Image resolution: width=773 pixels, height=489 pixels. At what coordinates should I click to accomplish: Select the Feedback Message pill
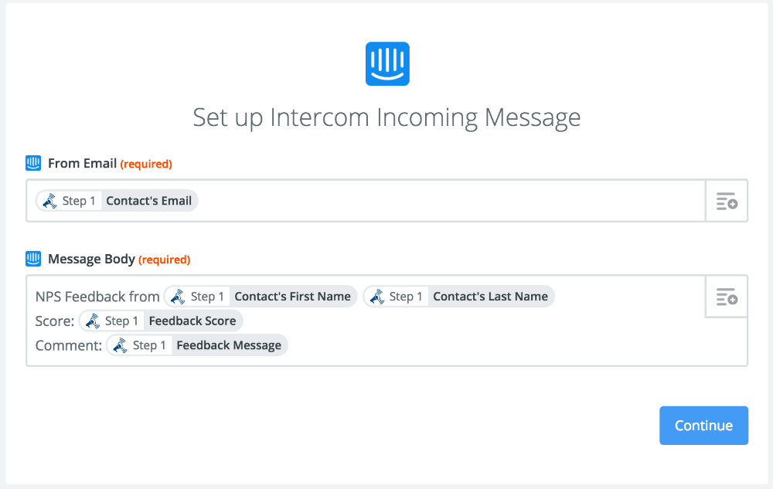click(x=229, y=345)
